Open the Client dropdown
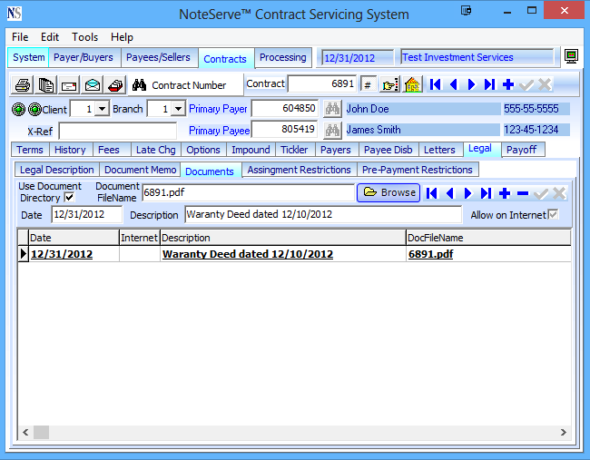The image size is (590, 460). point(102,109)
